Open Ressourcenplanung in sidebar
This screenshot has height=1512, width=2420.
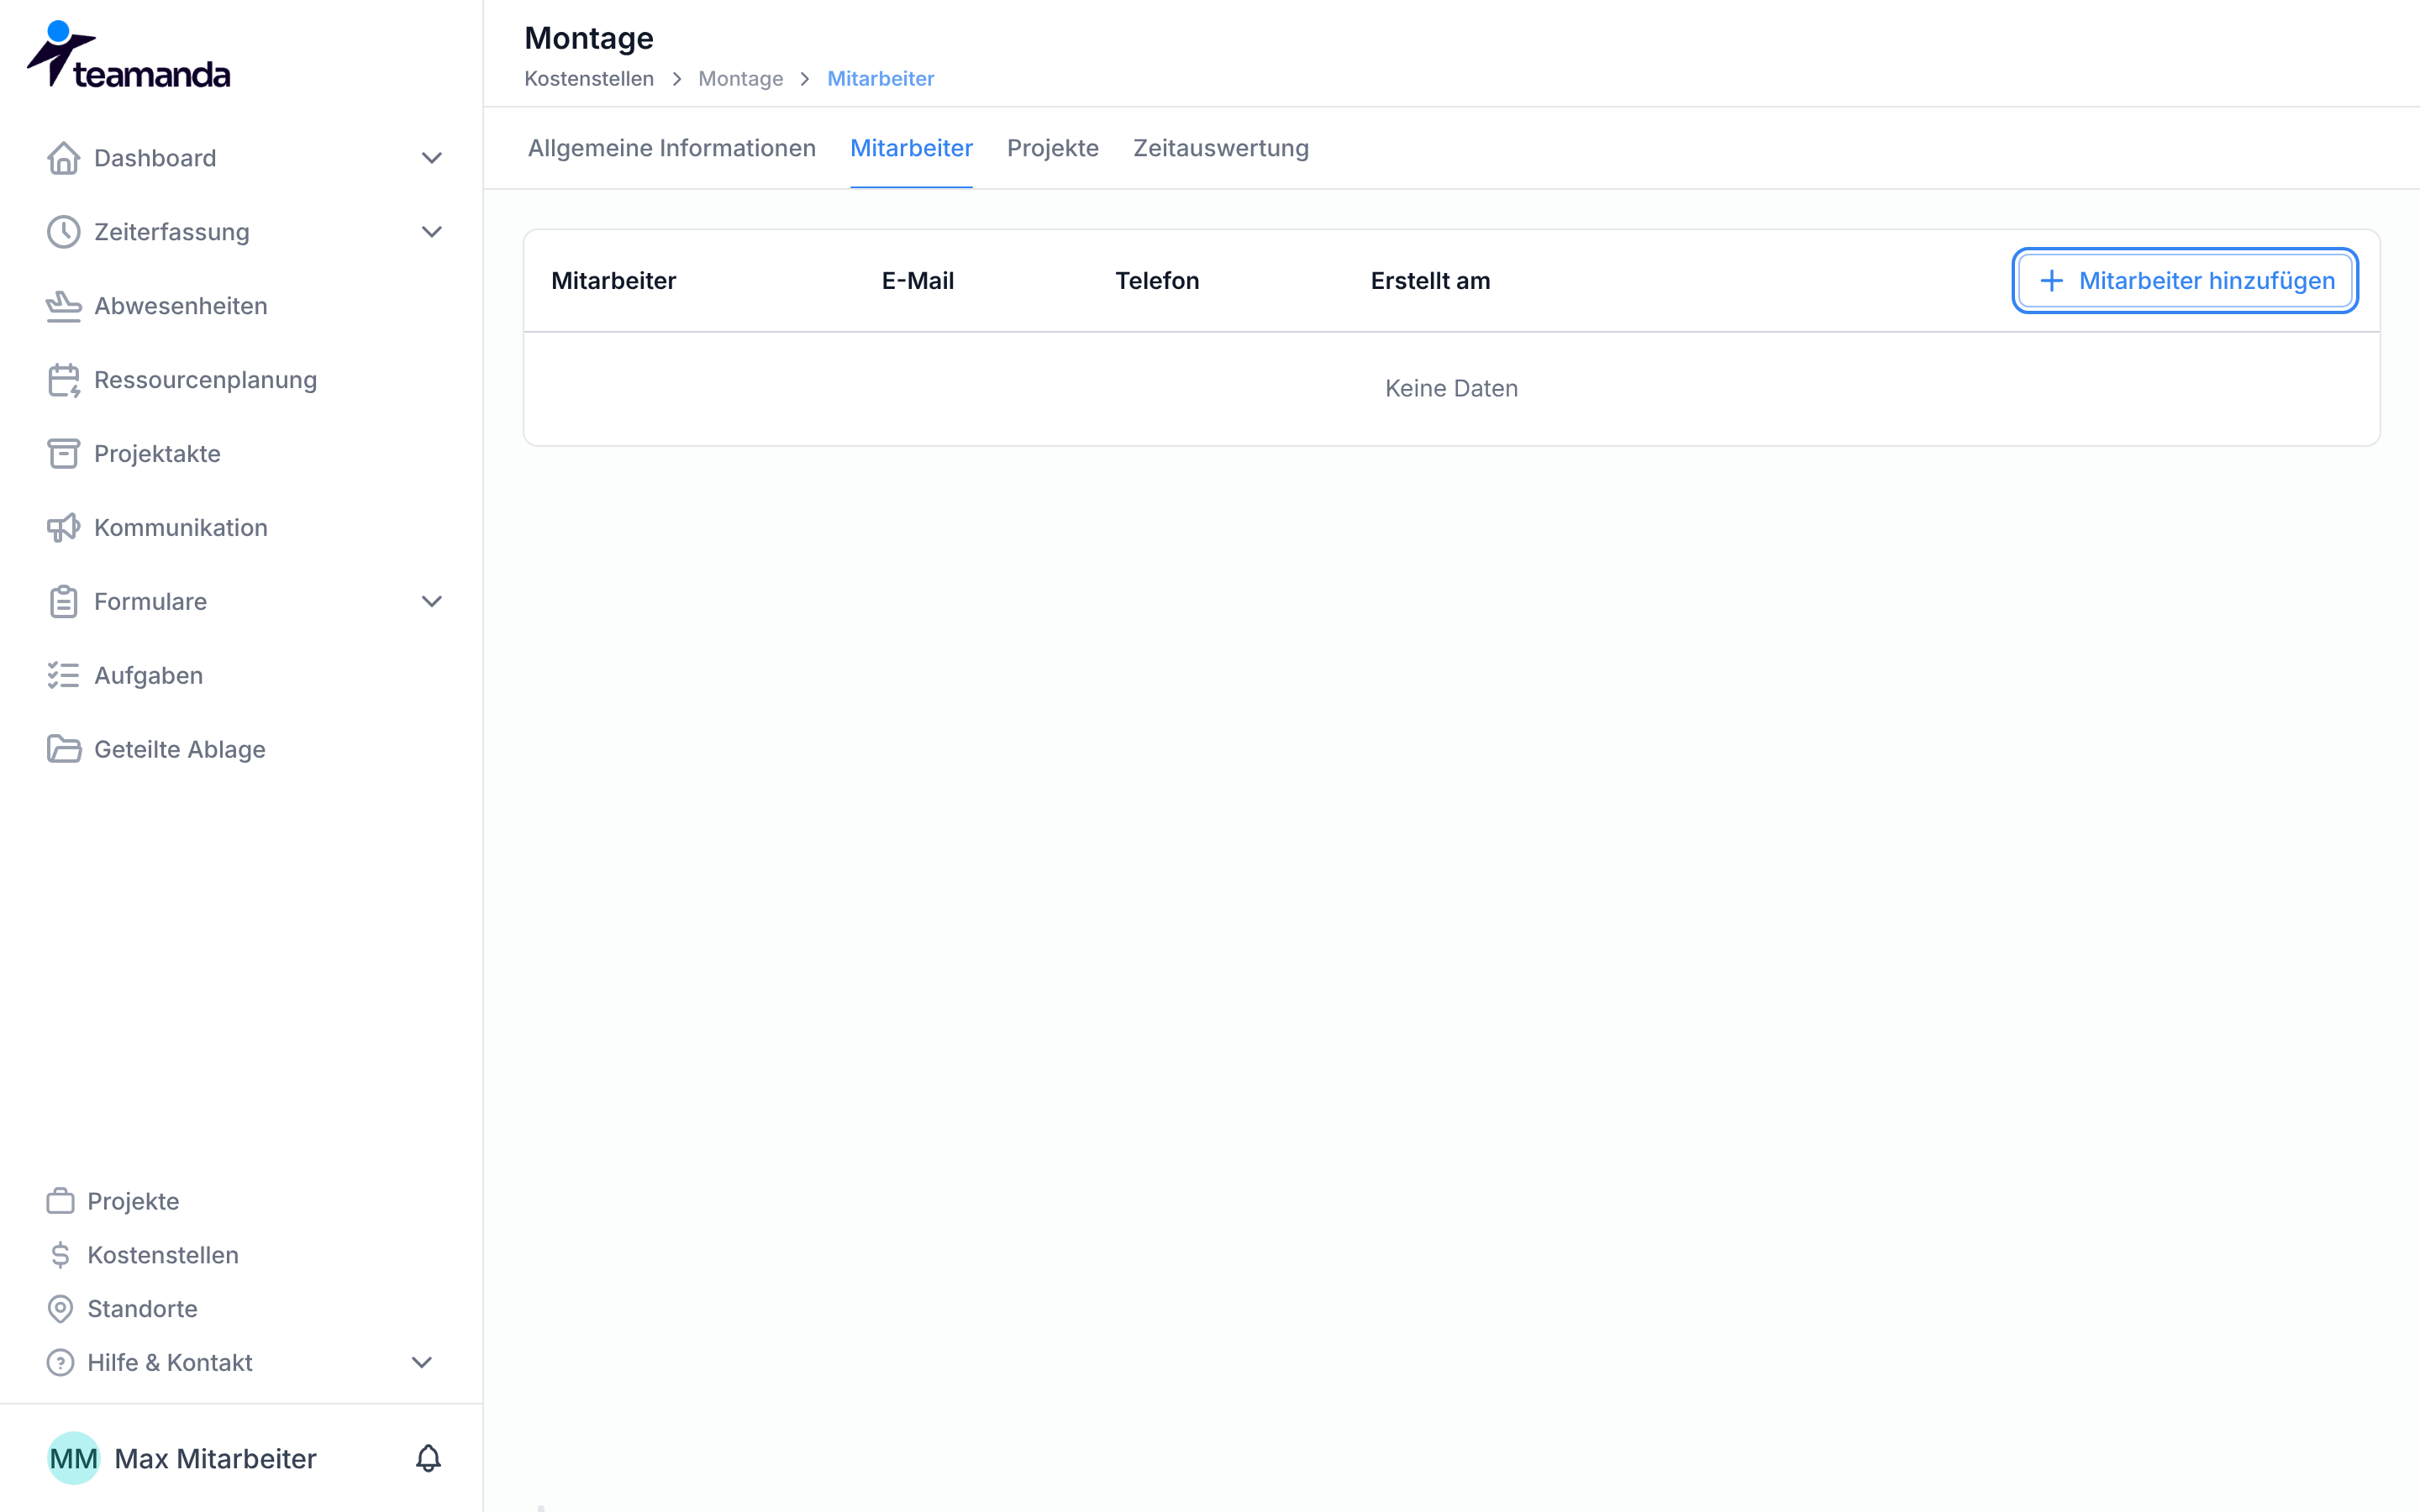(205, 380)
